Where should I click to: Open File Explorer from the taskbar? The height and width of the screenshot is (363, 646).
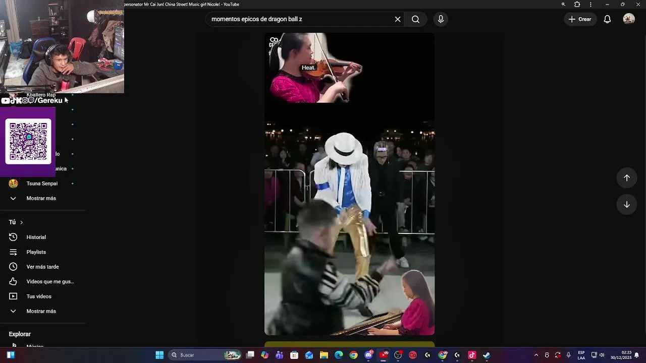(324, 355)
